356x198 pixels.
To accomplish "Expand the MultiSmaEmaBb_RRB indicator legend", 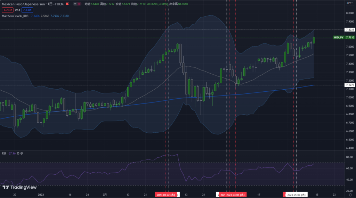I will pos(15,16).
